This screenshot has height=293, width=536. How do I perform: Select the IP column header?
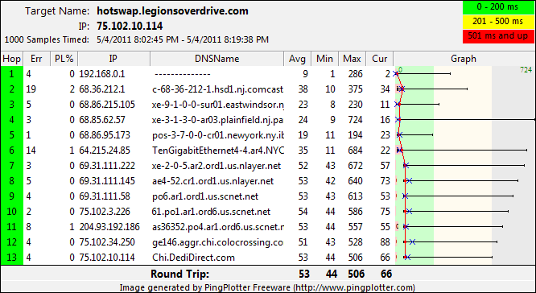point(113,59)
